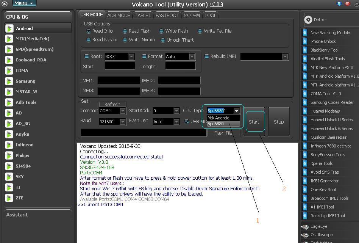Select the Write Fac File option
The width and height of the screenshot is (359, 243).
tap(200, 31)
